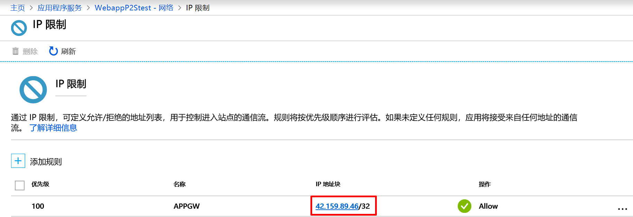Click the 添加规则 label
Screen dimensions: 633x217
[46, 162]
